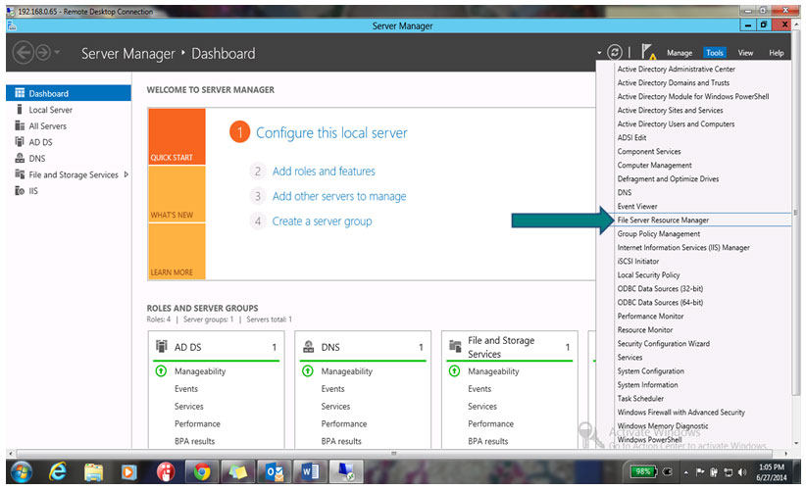Click Configure this local server link
This screenshot has height=491, width=806.
click(x=331, y=133)
